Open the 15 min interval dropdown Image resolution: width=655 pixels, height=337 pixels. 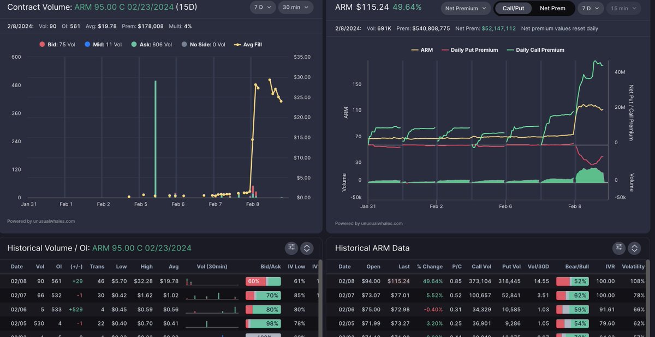(x=623, y=8)
